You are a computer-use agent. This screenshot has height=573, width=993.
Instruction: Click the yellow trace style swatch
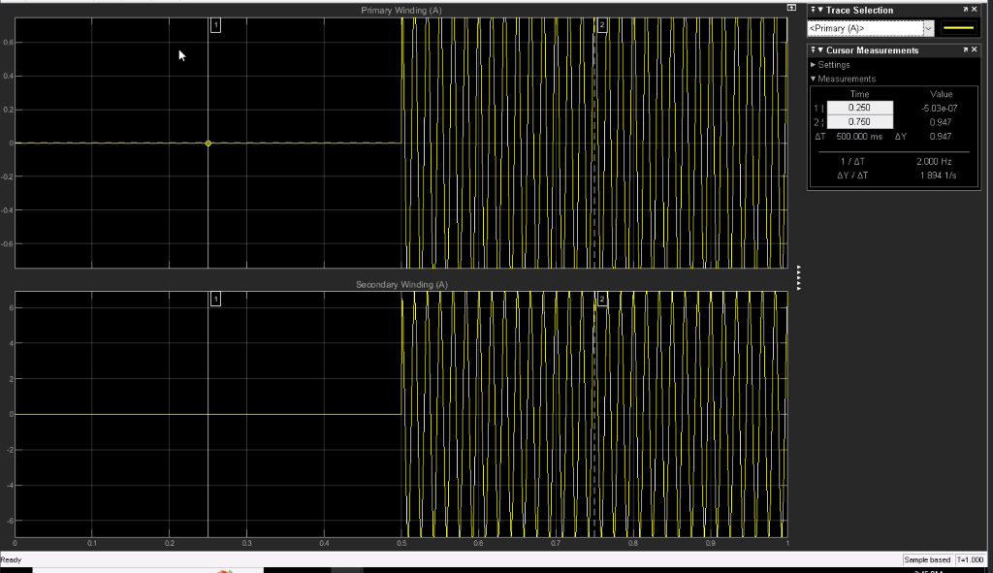(x=958, y=27)
